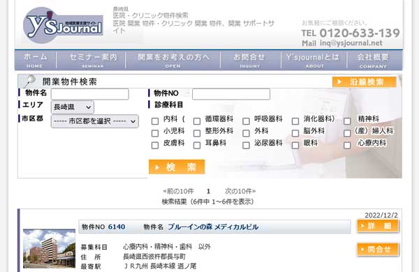The image size is (419, 272).
Task: Click the address 長崎県西彼杵郡長与町
Action: pos(154,257)
